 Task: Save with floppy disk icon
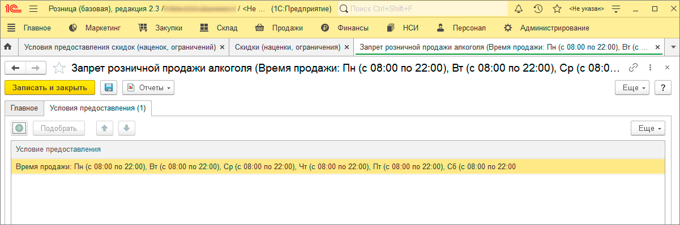[x=109, y=87]
